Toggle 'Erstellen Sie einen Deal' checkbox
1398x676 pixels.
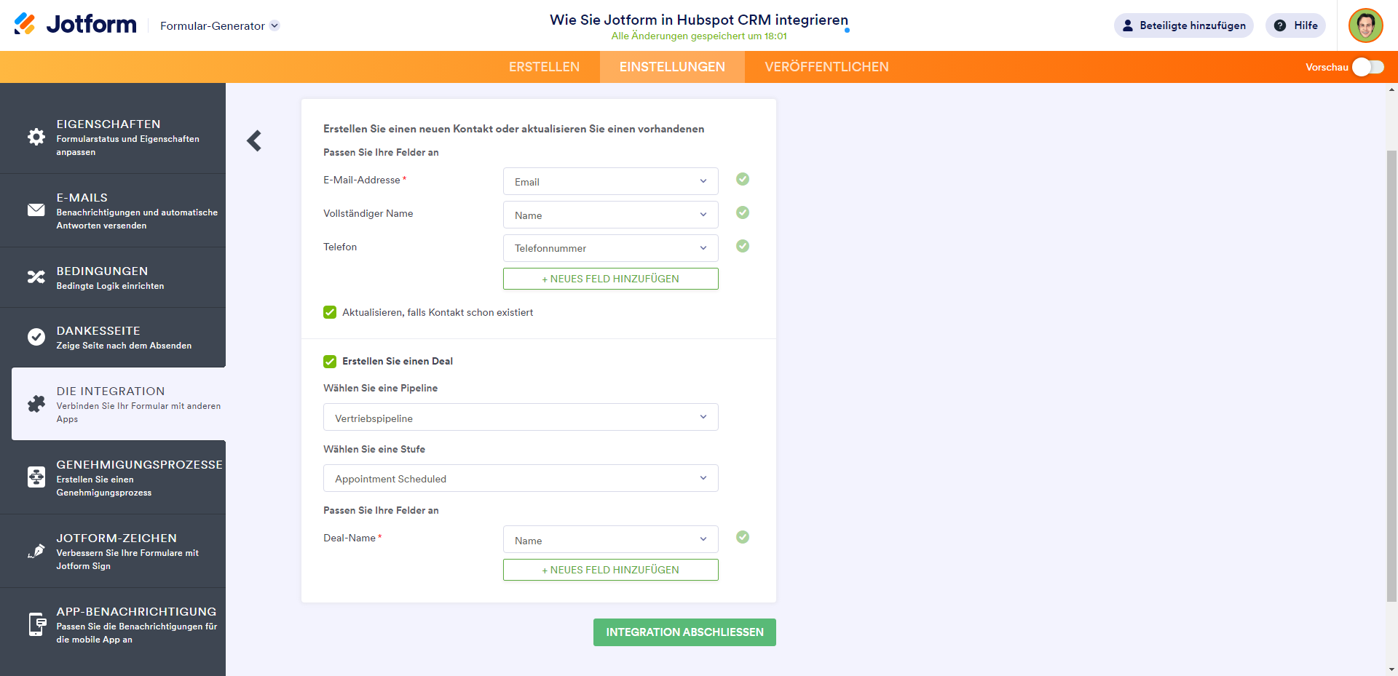coord(330,362)
